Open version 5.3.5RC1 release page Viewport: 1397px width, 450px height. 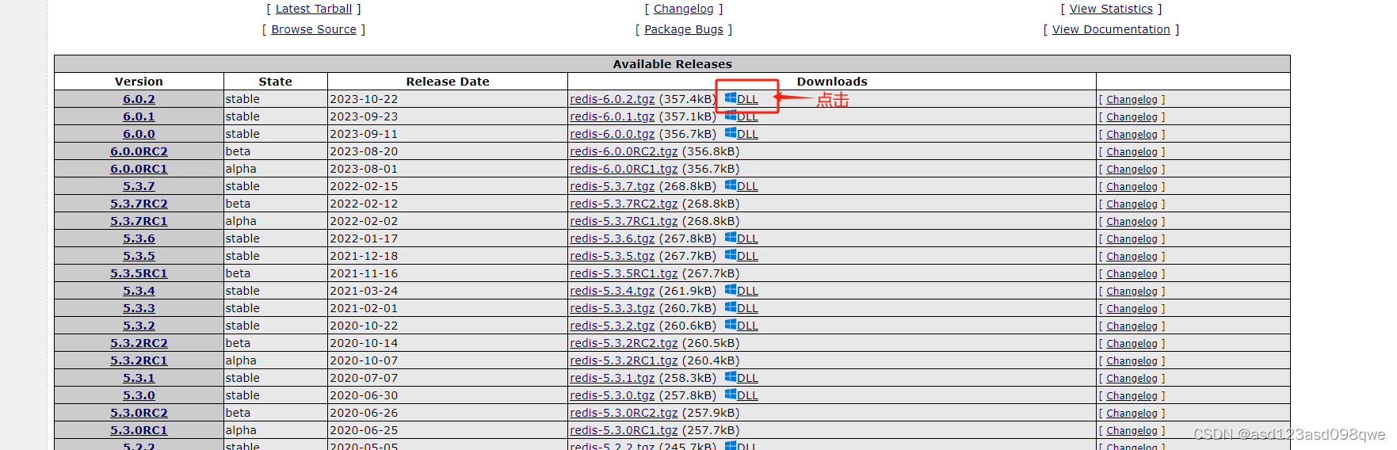(x=139, y=273)
